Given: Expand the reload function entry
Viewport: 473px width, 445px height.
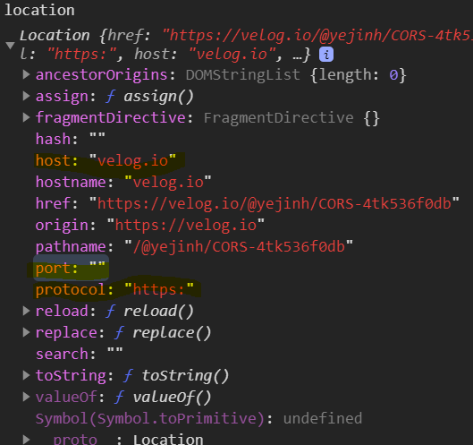Looking at the screenshot, I should point(26,311).
